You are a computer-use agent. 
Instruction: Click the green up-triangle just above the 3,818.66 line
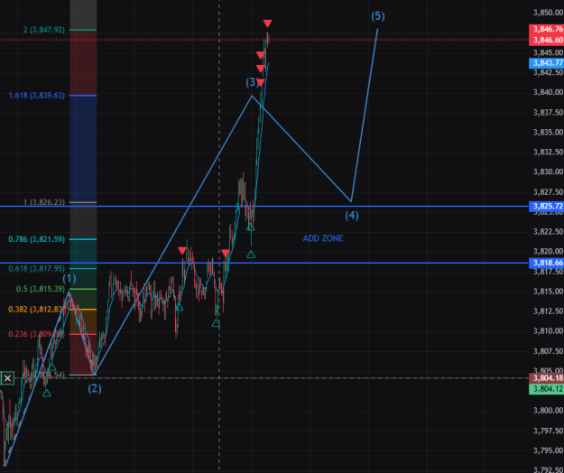coord(251,255)
